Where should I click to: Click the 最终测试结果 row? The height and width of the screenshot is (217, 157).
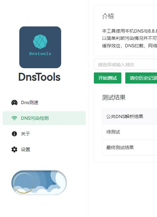[130, 147]
